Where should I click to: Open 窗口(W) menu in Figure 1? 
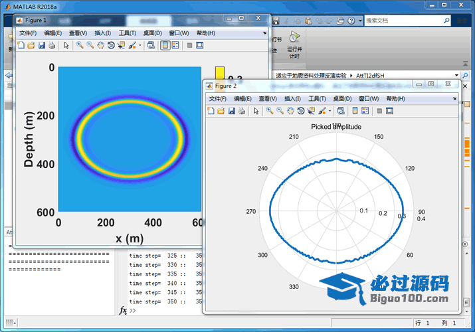(179, 33)
